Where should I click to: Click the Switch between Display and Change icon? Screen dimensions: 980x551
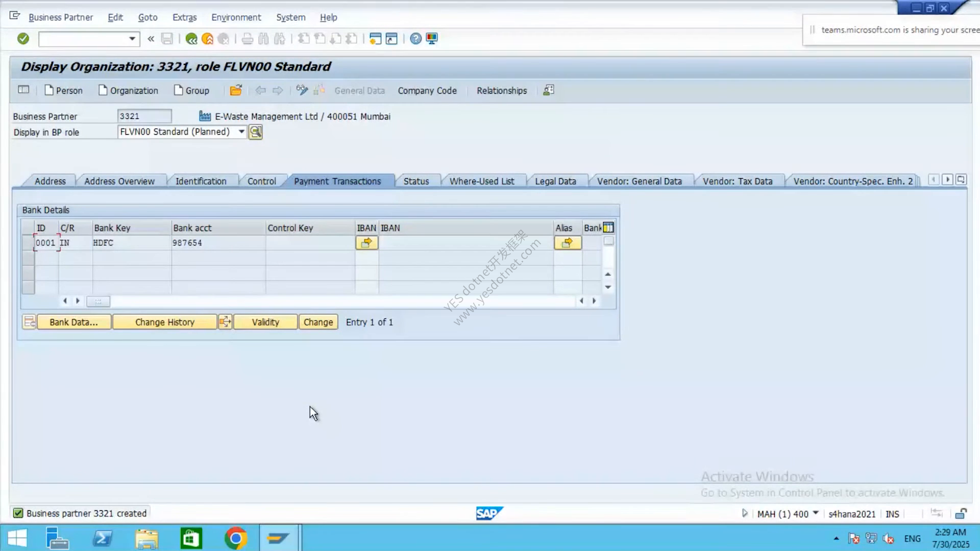[302, 90]
